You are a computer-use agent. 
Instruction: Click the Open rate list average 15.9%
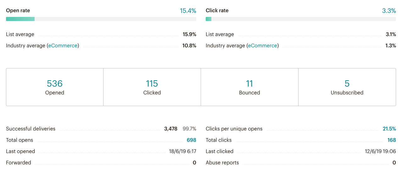189,34
